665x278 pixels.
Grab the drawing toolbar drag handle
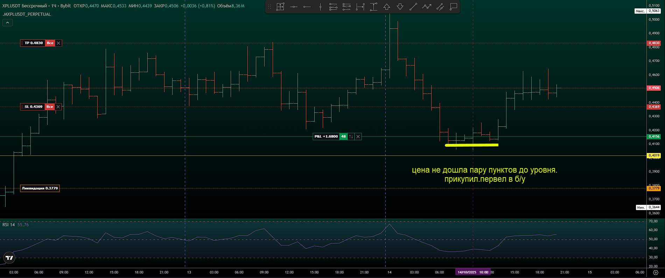click(269, 7)
